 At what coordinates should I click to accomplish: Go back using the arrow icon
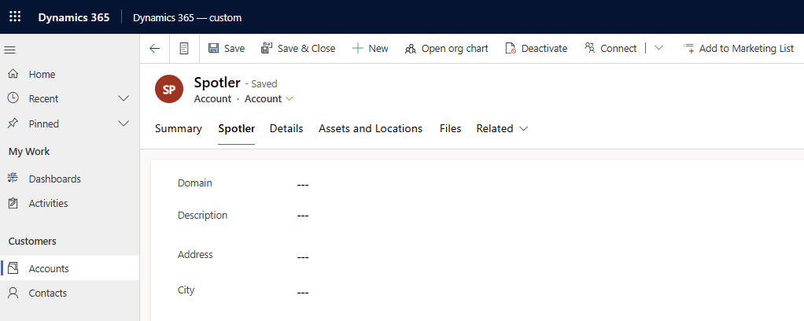(x=154, y=48)
